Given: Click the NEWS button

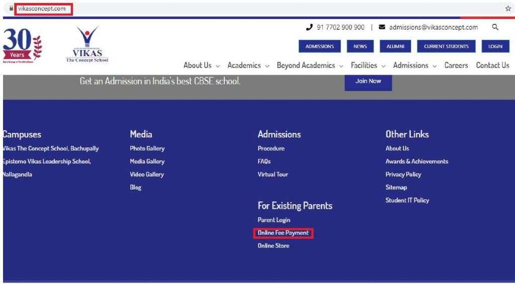Looking at the screenshot, I should point(360,46).
